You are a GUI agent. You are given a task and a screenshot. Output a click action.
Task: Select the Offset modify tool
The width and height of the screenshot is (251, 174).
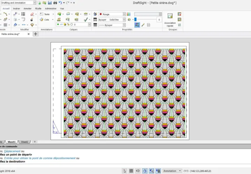(x=15, y=19)
